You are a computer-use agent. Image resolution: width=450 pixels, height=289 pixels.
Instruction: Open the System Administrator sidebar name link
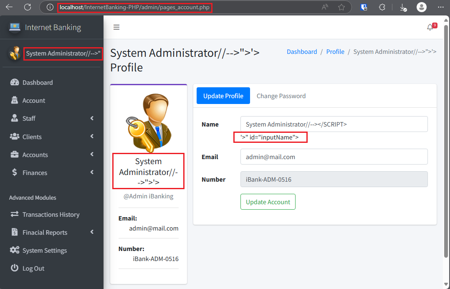click(x=63, y=53)
